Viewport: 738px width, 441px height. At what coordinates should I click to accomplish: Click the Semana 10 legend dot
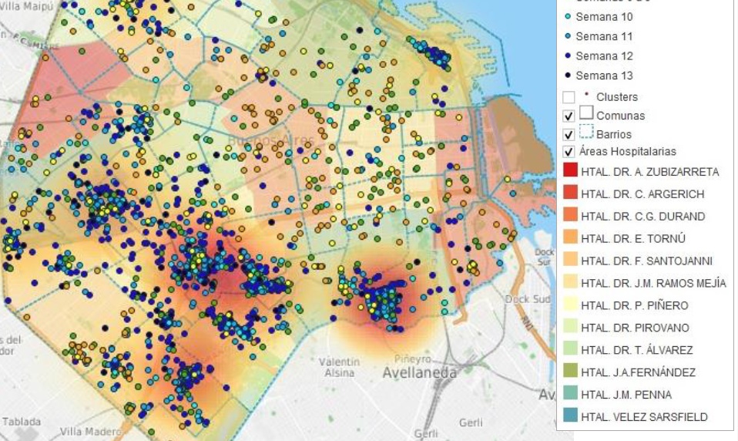pos(568,17)
